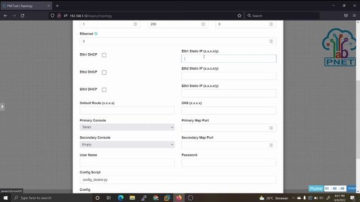Screen dimensions: 360x202
Task: Go forward in browser history
Action: point(14,16)
